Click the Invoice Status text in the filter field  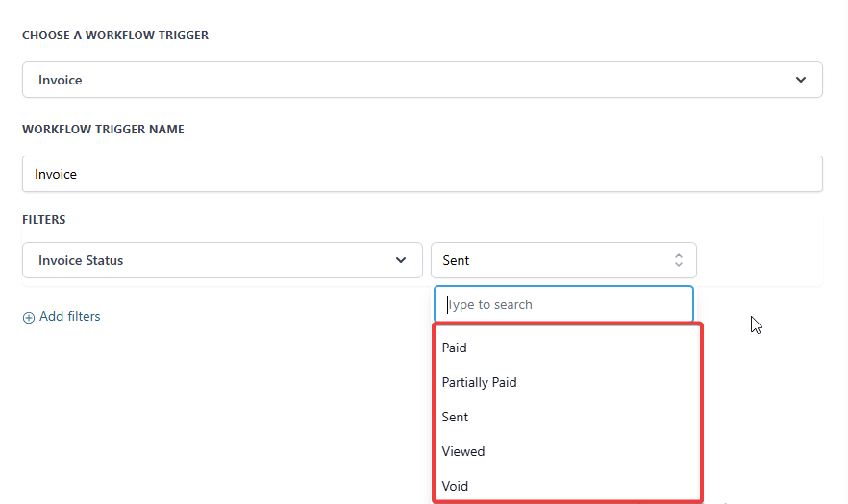click(81, 260)
